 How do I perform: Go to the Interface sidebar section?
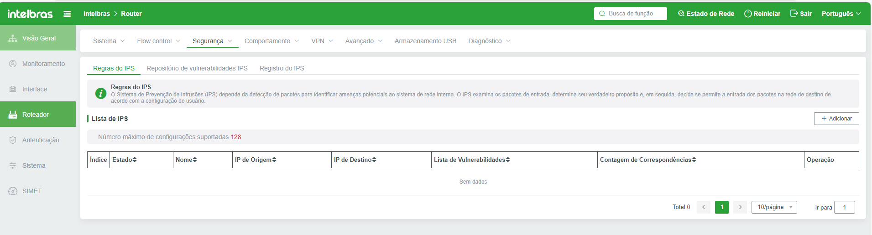34,89
